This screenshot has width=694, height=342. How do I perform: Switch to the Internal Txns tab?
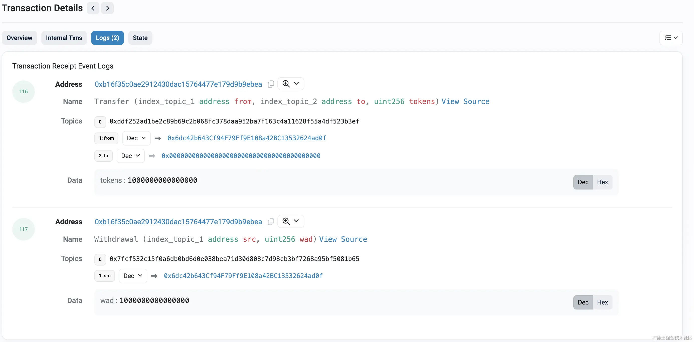[64, 38]
